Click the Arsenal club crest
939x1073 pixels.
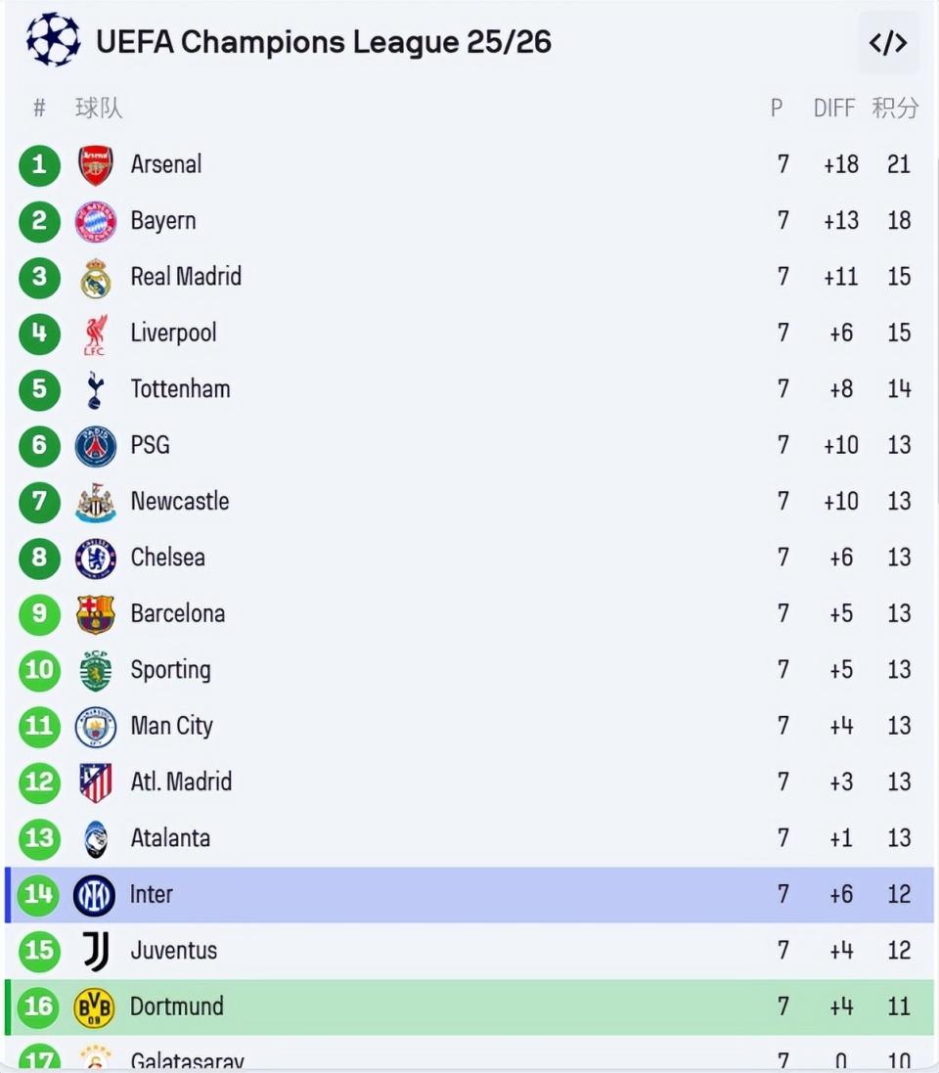point(96,165)
